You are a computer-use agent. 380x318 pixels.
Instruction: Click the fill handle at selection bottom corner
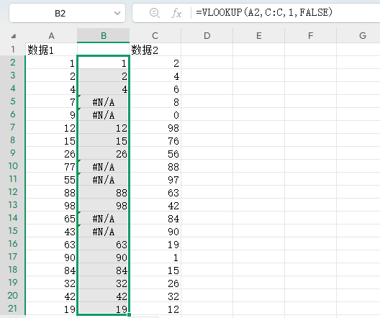click(x=129, y=314)
